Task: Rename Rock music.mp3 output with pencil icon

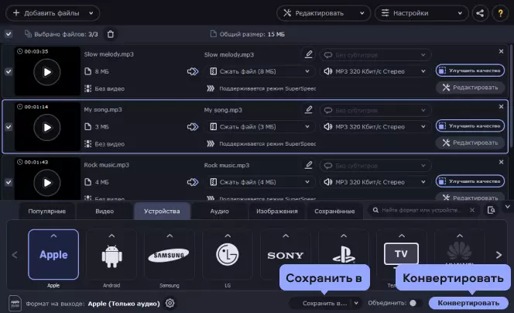Action: tap(308, 165)
